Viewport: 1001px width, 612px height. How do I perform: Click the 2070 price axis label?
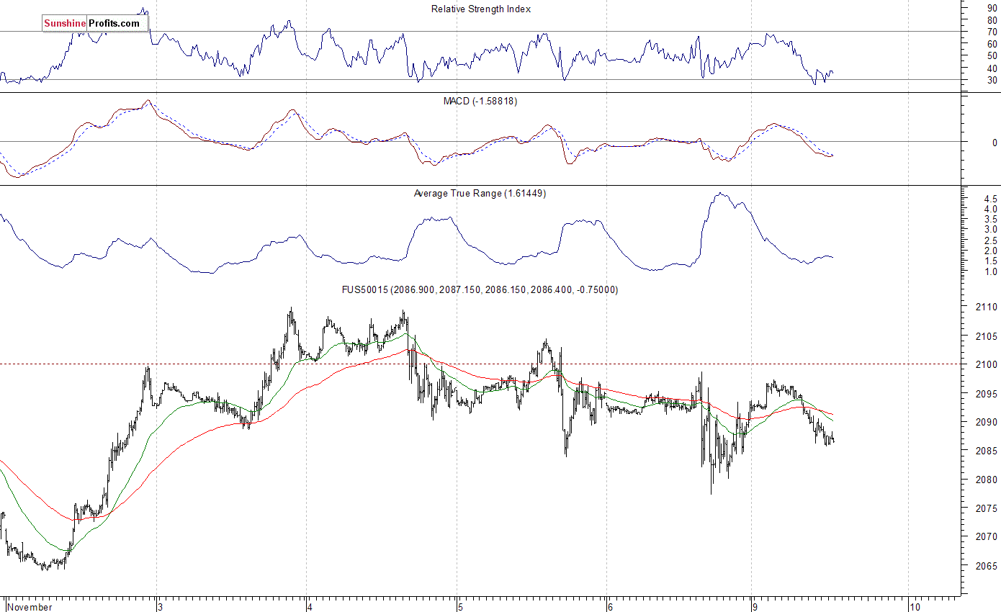pos(987,537)
